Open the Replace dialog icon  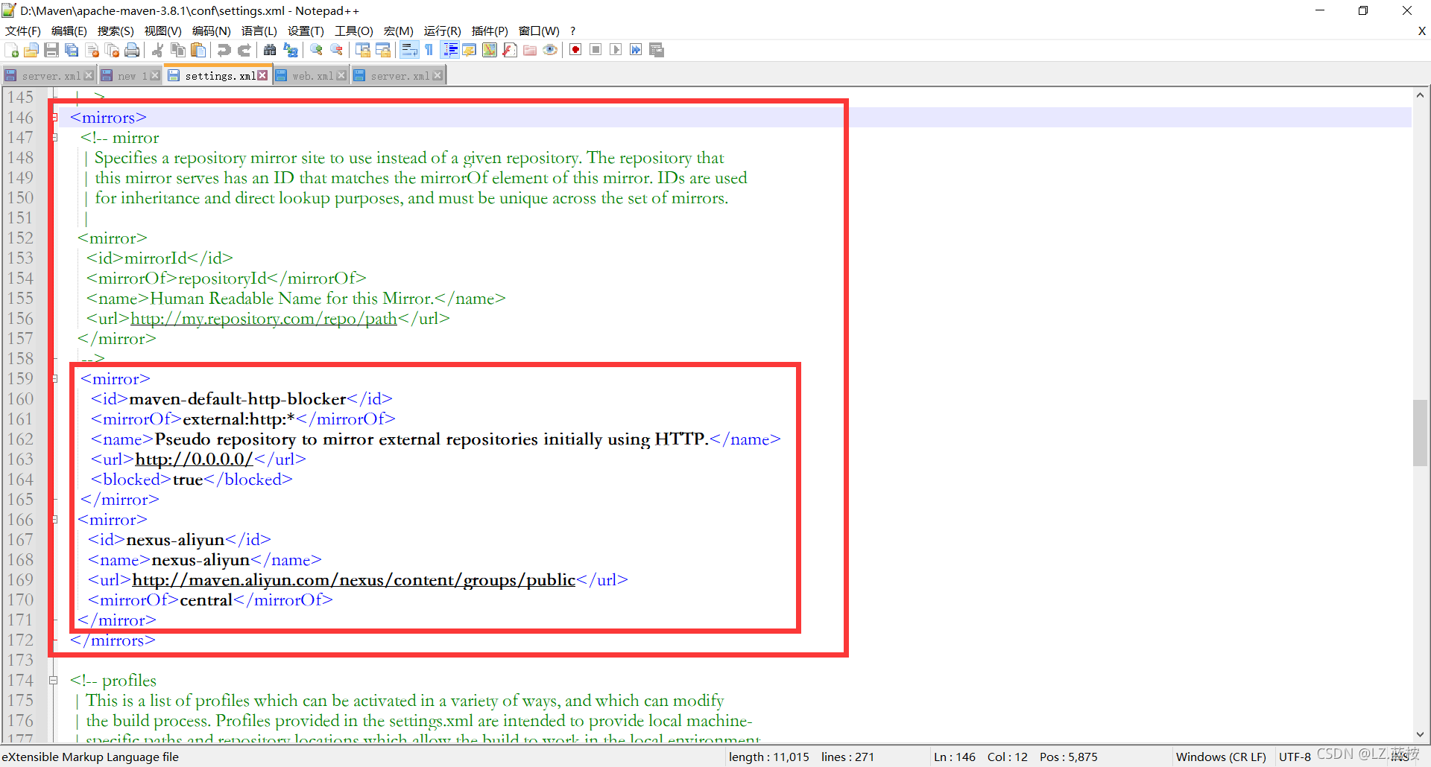[x=291, y=50]
